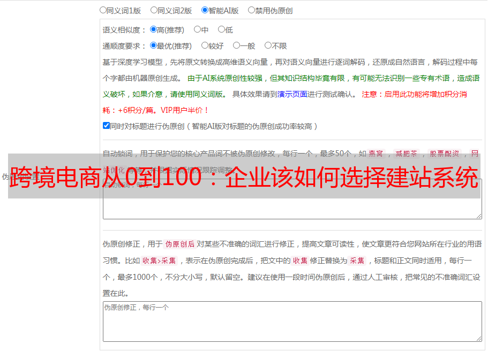Image resolution: width=488 pixels, height=352 pixels.
Task: Set 语义相似度 to 高(推荐)
Action: tap(153, 29)
